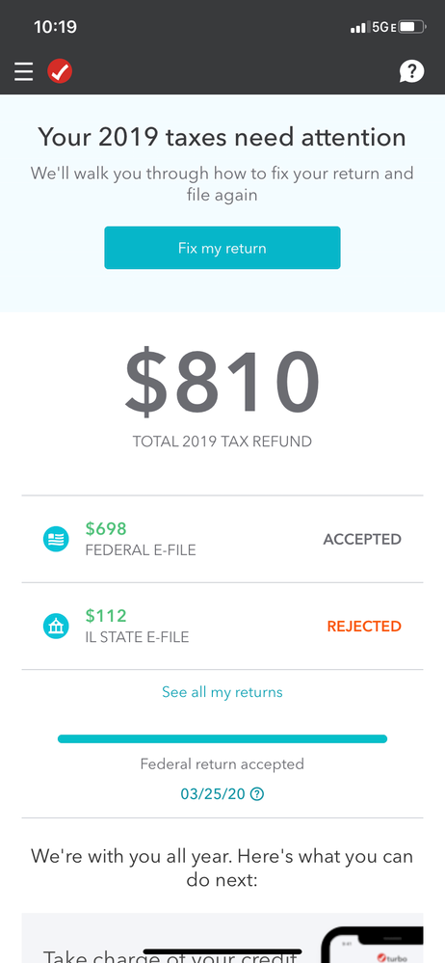
Task: Open the Take charge of your credit card
Action: pyautogui.click(x=222, y=938)
